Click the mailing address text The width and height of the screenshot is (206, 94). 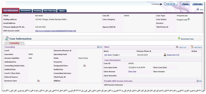pos(51,20)
